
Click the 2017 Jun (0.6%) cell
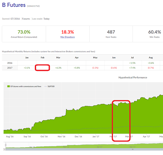click(114, 68)
